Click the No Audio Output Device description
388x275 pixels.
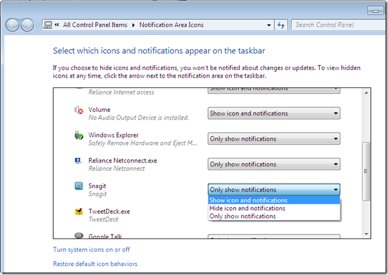[139, 118]
